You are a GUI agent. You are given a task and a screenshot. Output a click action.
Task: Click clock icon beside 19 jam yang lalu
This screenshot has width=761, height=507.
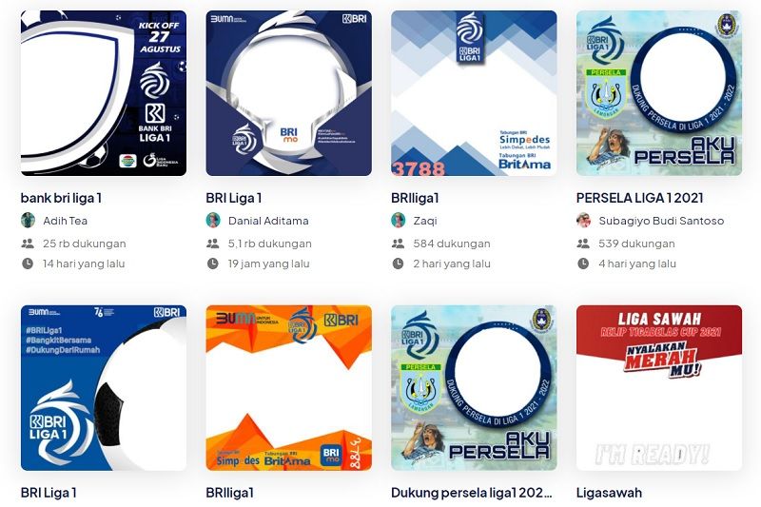(212, 263)
